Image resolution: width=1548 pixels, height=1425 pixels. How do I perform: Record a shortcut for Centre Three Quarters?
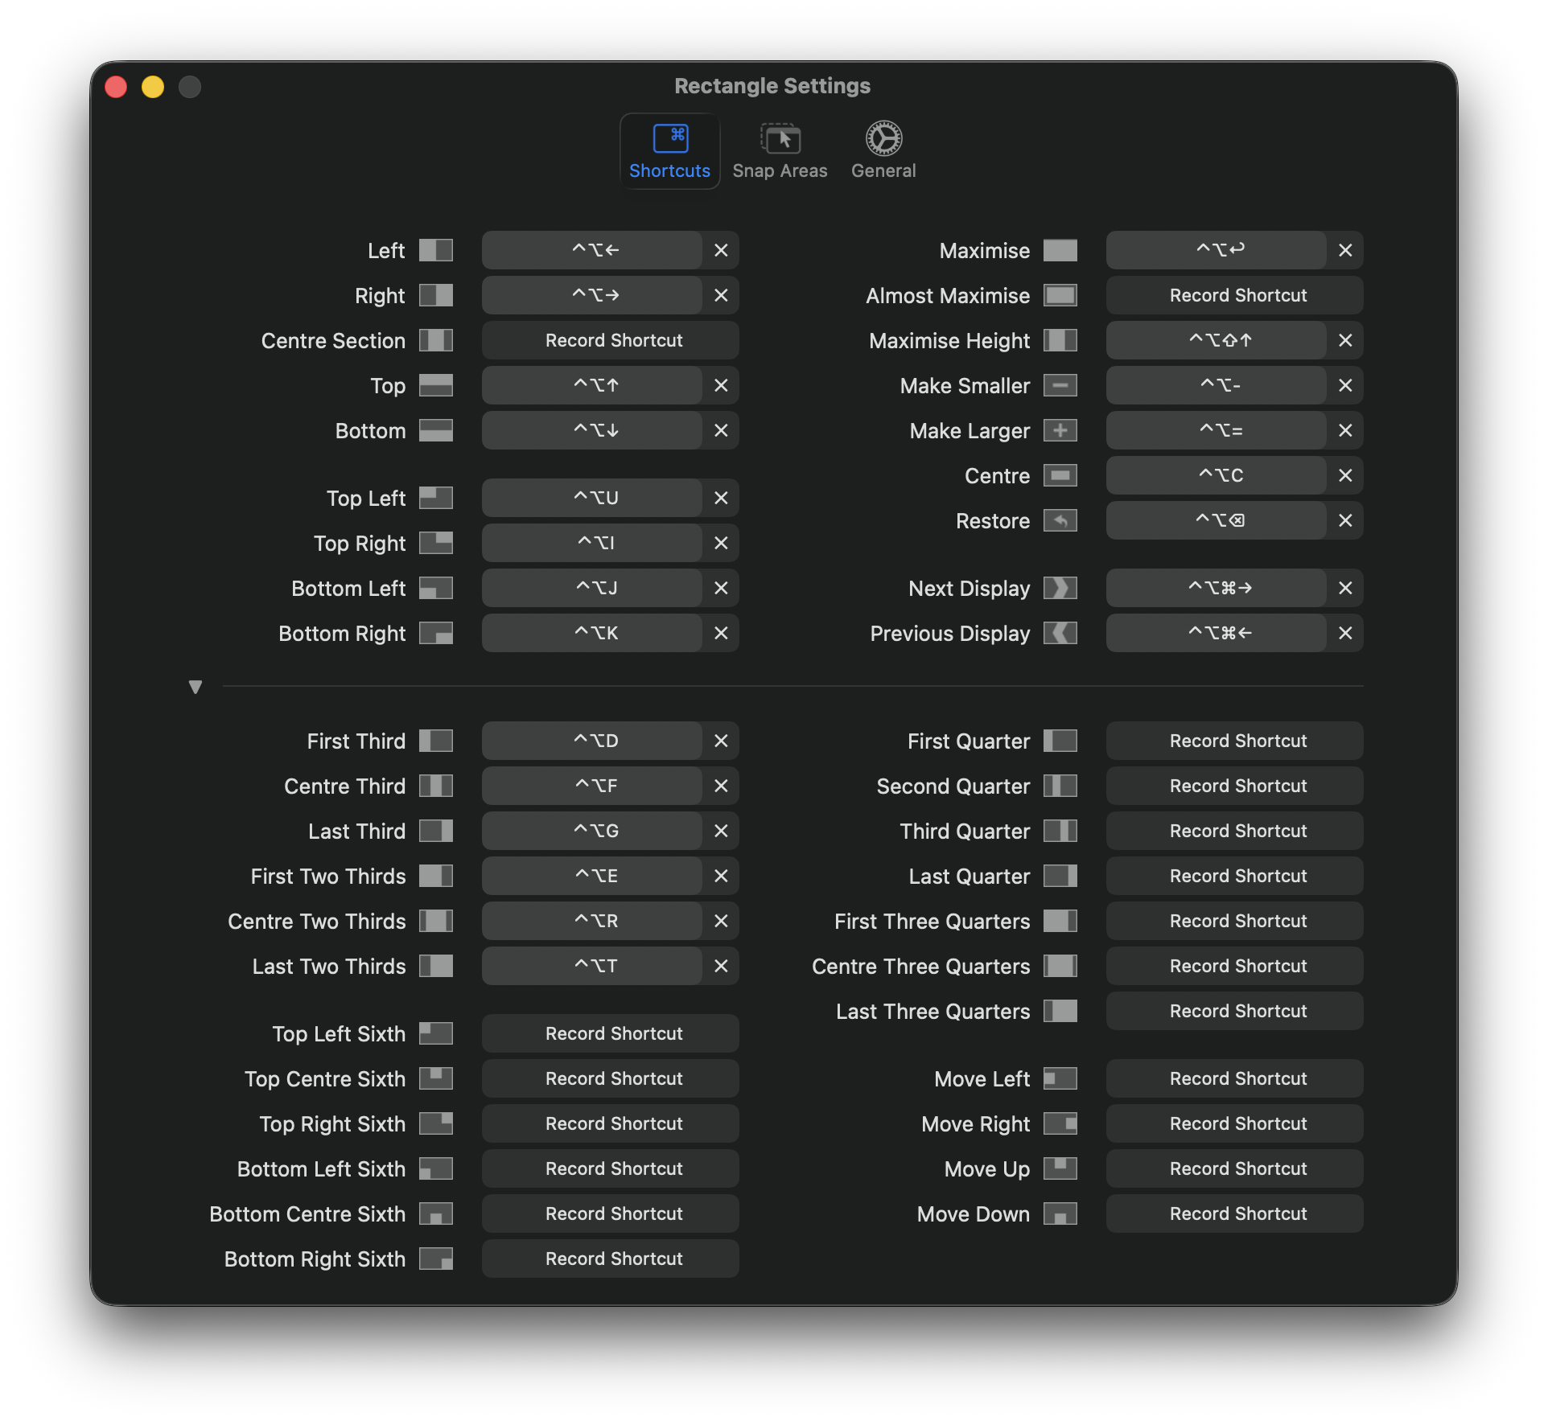1235,966
